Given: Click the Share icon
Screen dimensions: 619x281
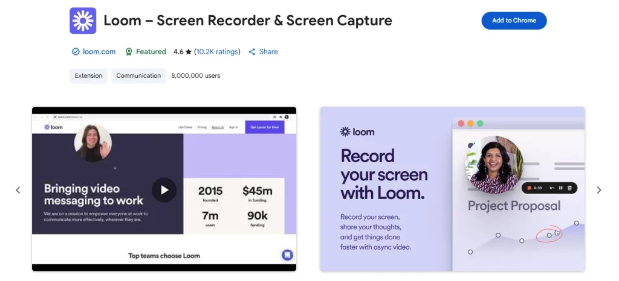Looking at the screenshot, I should coord(252,52).
